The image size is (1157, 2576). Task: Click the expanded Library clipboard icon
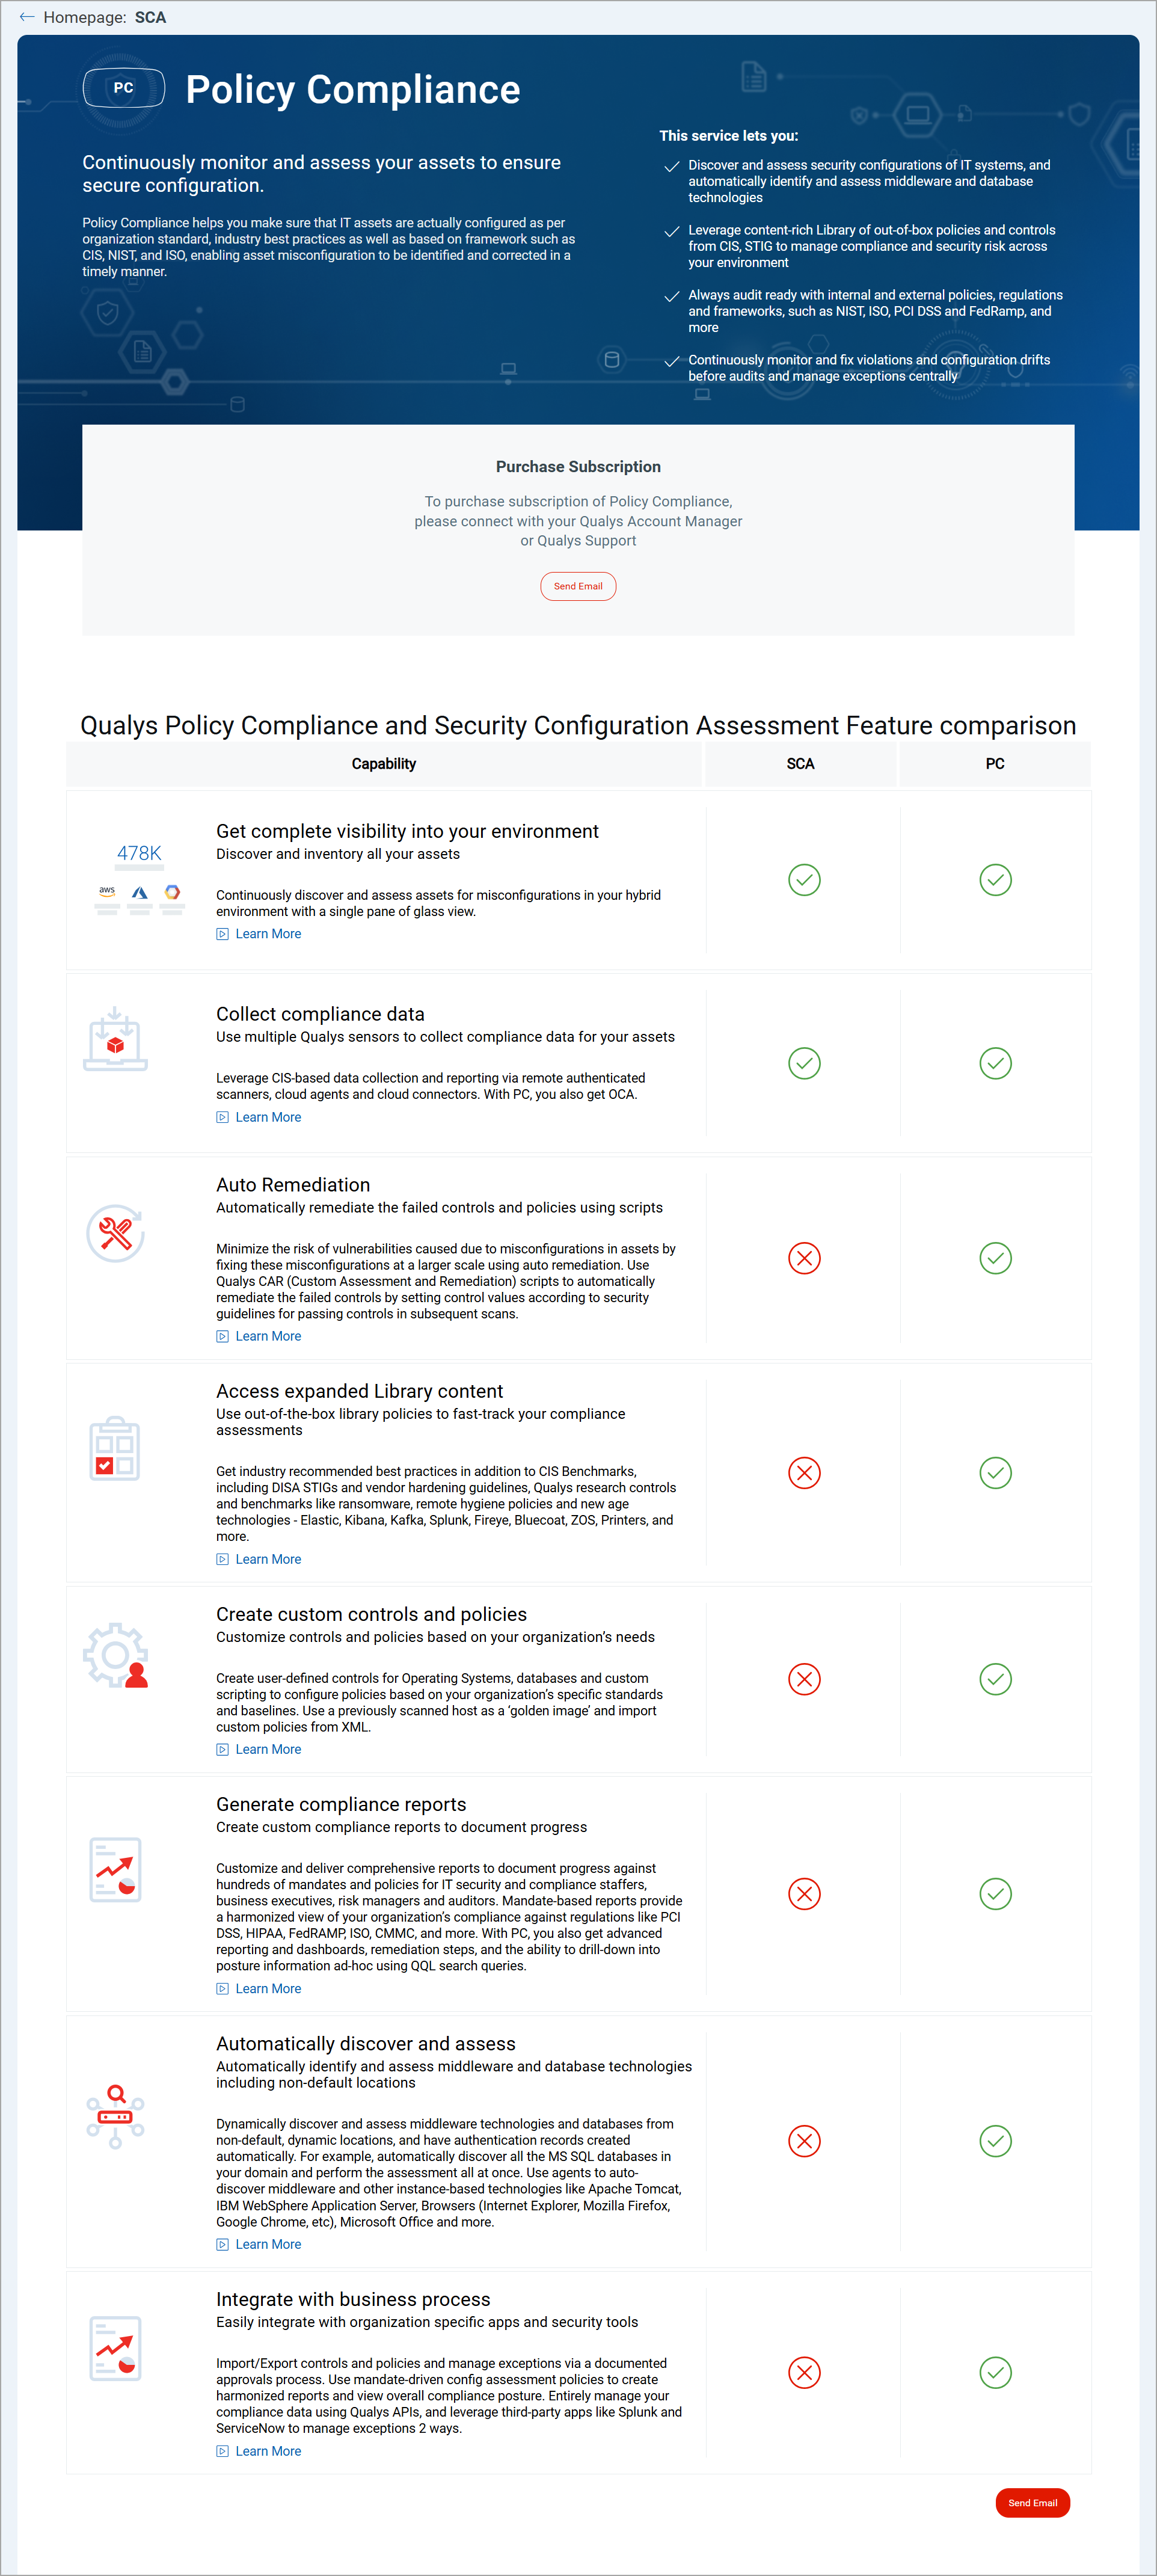coord(115,1448)
